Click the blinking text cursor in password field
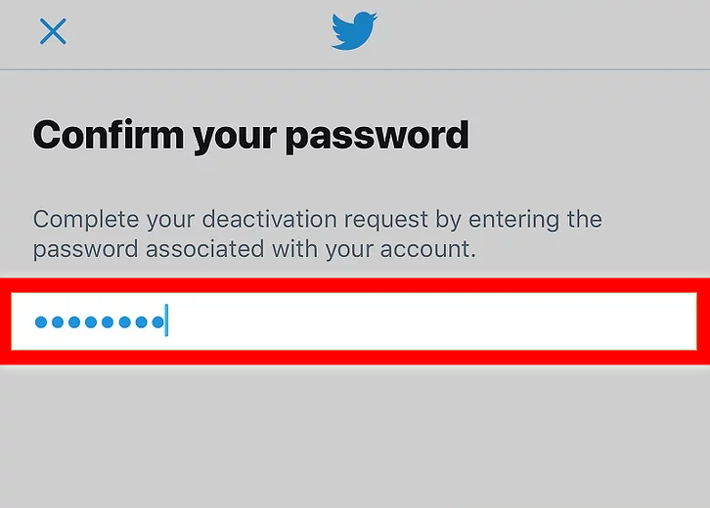710x508 pixels. click(x=166, y=320)
